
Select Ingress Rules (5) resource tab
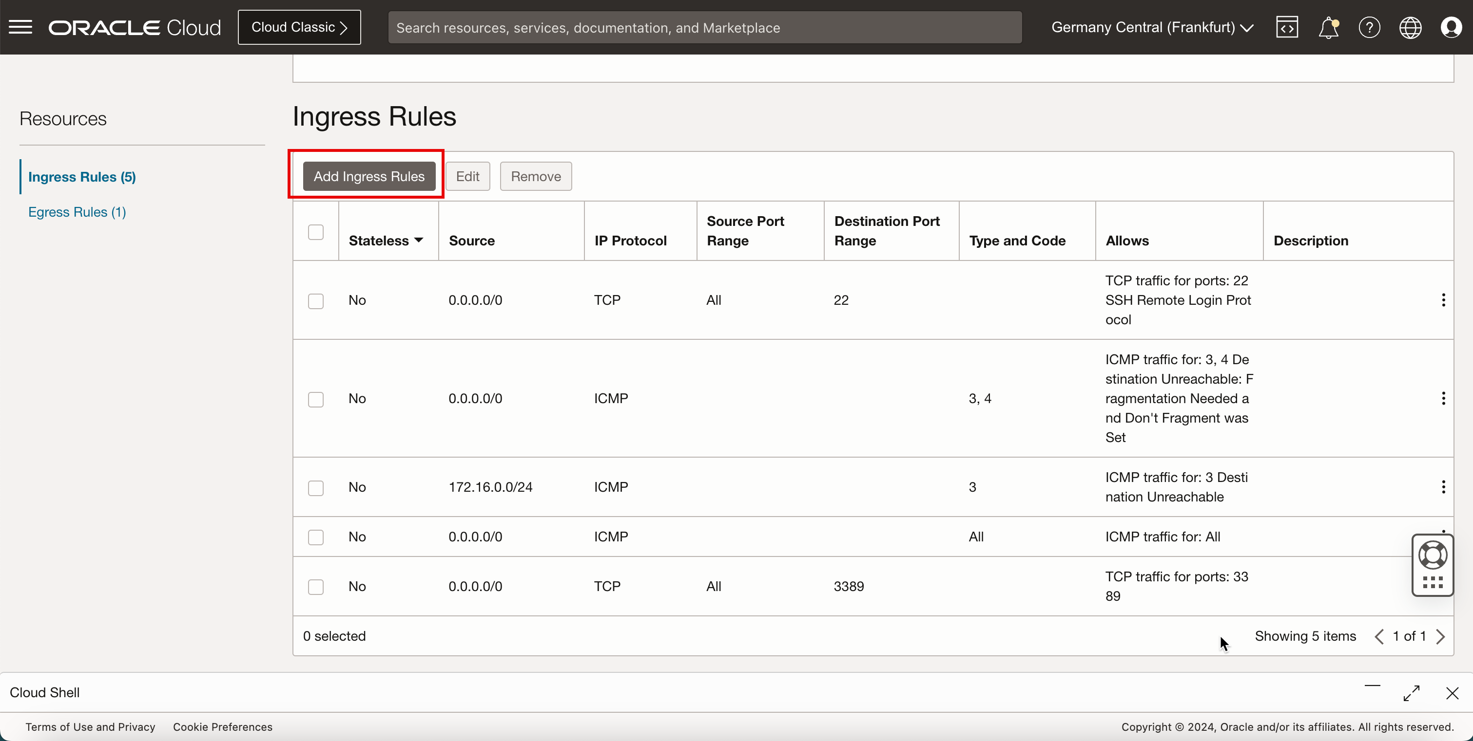click(x=82, y=177)
